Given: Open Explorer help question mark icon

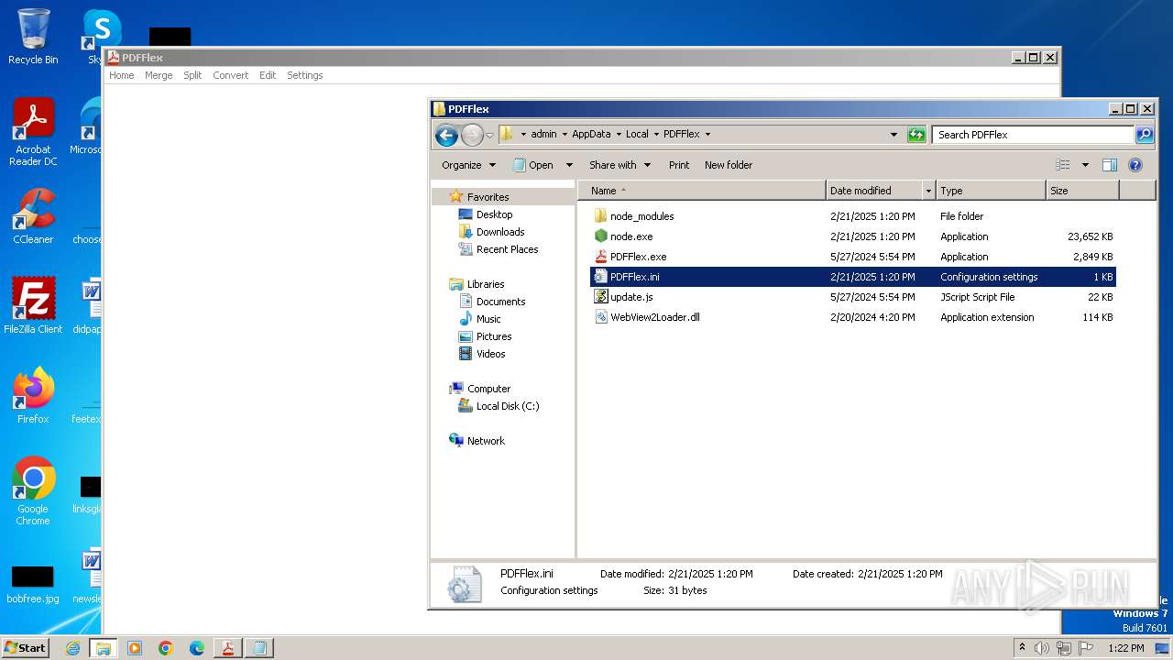Looking at the screenshot, I should (1135, 165).
